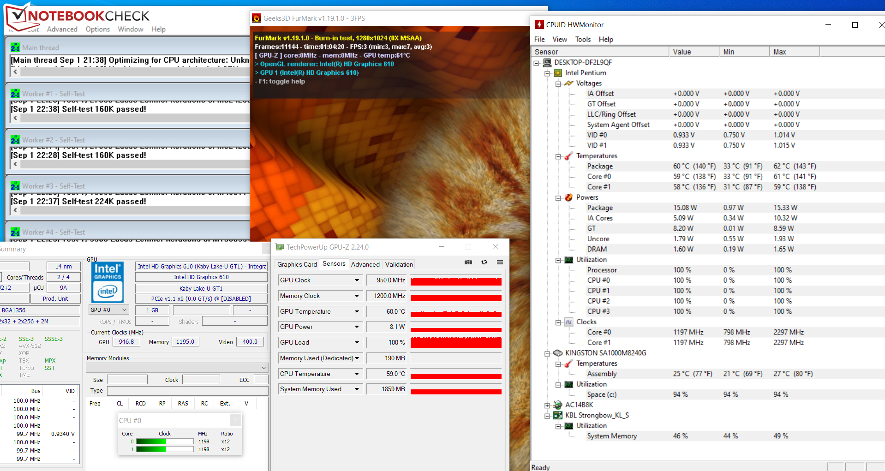
Task: Open the Options menu in Prime95
Action: [97, 29]
